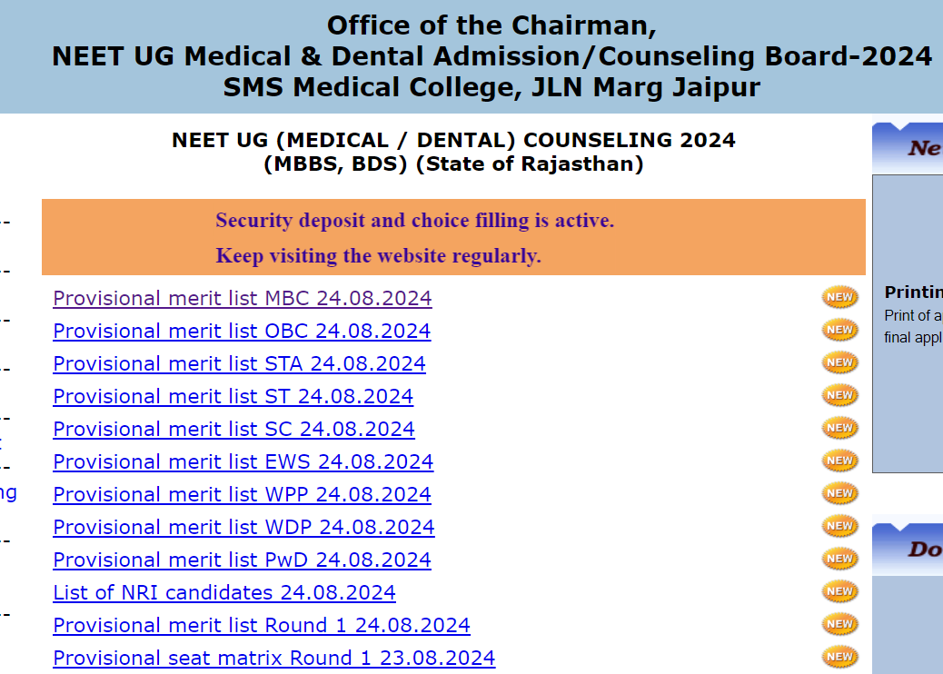Screen dimensions: 943x674
Task: Click NEW badge beside NRI candidates list
Action: [840, 591]
